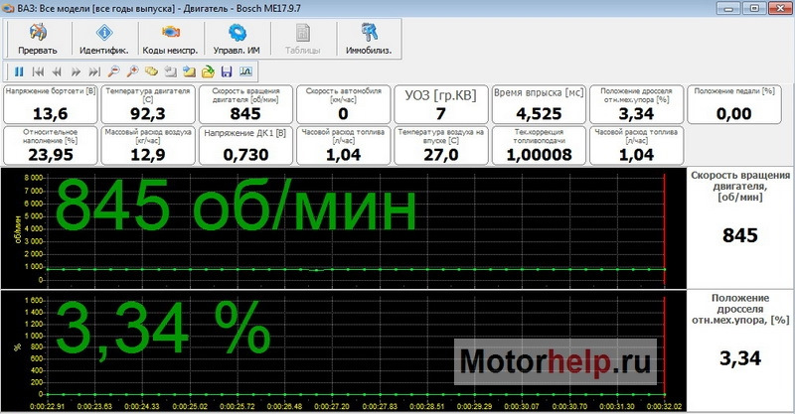Screen dimensions: 795x414
Task: Click the large green 845 об/мин graph overlay
Action: [x=236, y=206]
